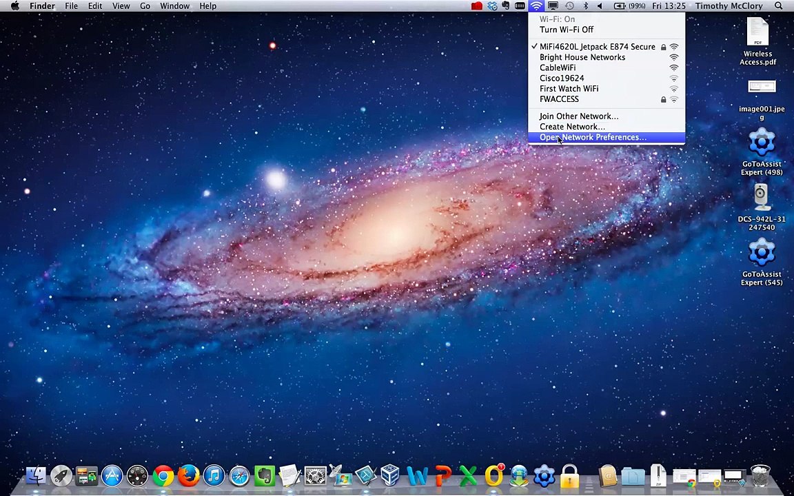Launch Firefox from the dock

pos(188,476)
